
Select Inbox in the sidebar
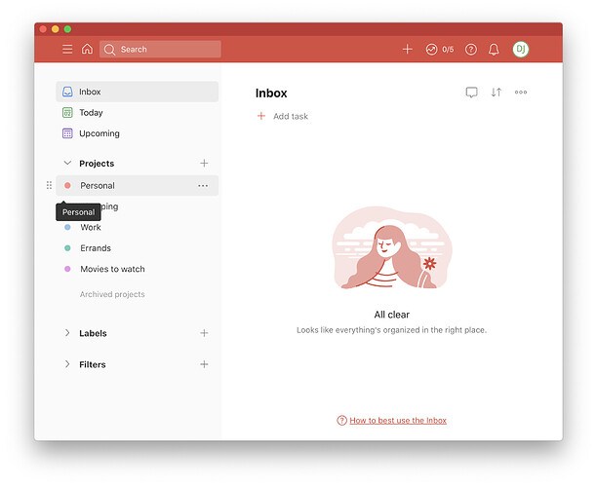click(138, 92)
